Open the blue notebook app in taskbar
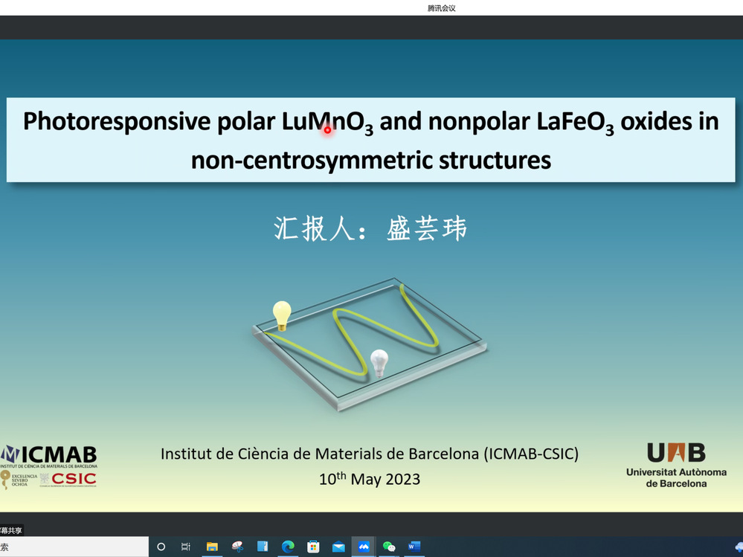 click(263, 547)
